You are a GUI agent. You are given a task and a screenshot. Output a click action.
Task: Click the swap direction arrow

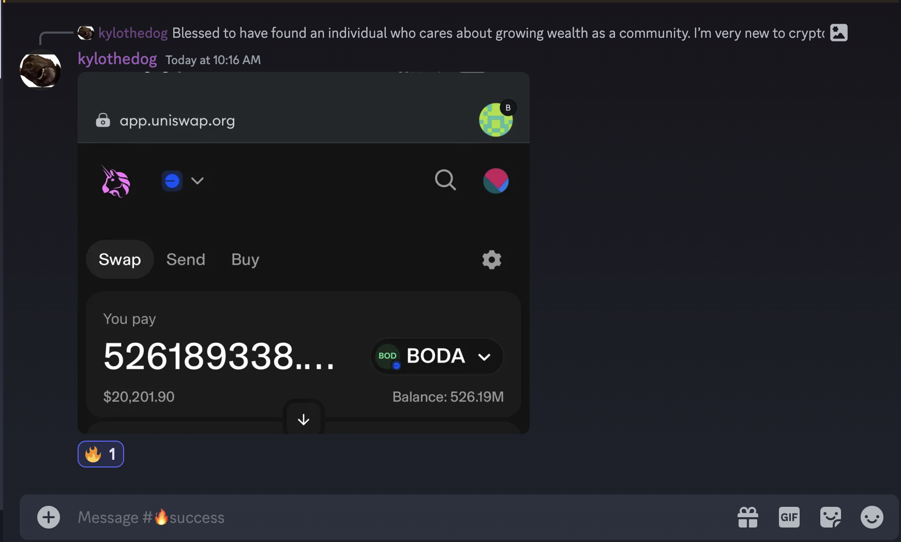[x=303, y=419]
